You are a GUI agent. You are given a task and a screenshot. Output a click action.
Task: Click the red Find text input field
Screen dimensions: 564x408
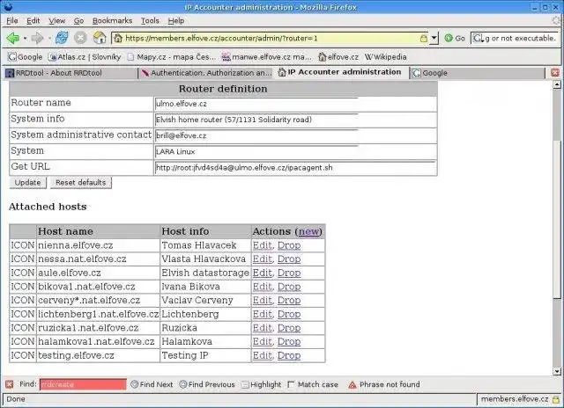(x=83, y=384)
